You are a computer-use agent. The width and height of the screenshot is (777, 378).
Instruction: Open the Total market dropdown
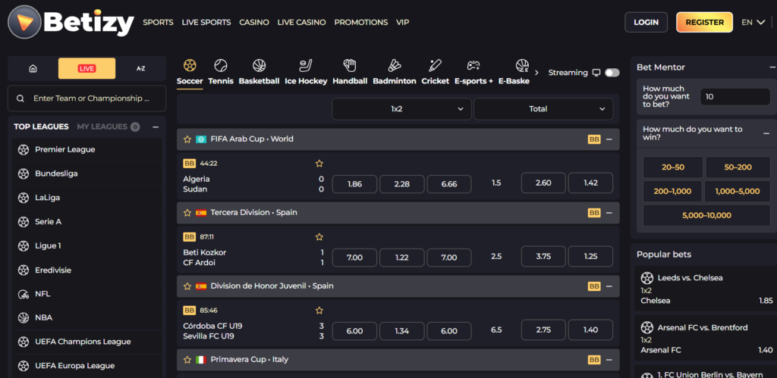pos(543,109)
